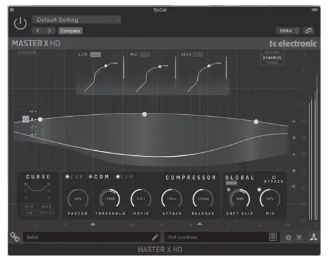The image size is (332, 267).
Task: Select the Flat curve preset button
Action: pyautogui.click(x=30, y=207)
